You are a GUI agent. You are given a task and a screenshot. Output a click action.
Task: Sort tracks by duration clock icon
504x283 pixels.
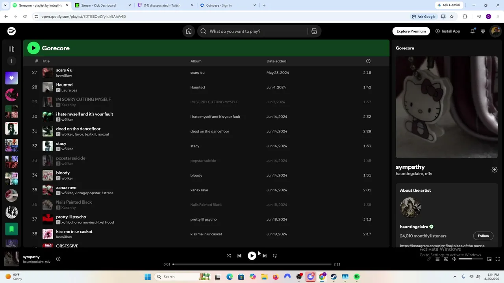tap(368, 61)
